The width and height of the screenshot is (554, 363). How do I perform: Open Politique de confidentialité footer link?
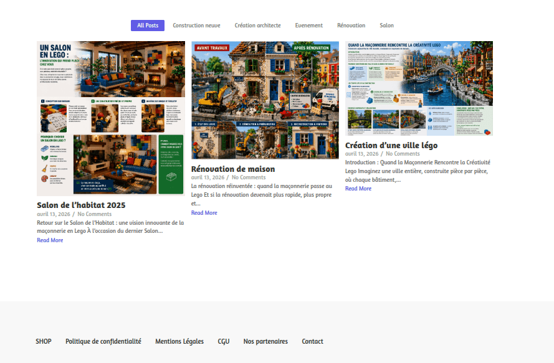[x=103, y=341]
